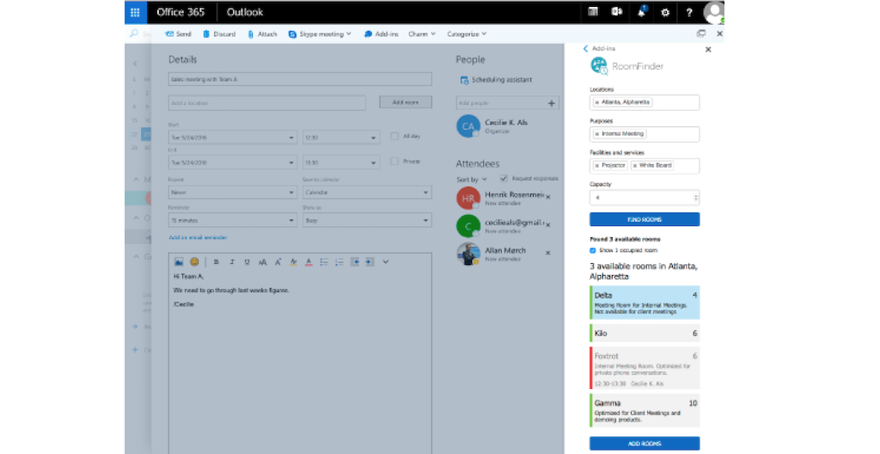Select the Kilo room
This screenshot has width=880, height=454.
coord(645,334)
